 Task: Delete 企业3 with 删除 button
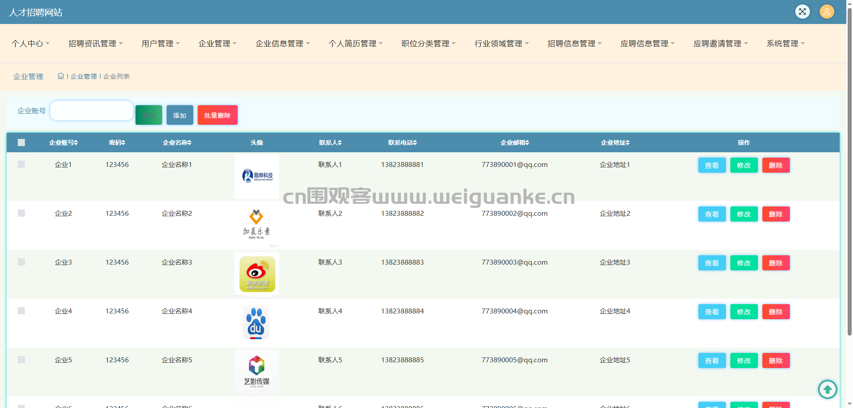tap(776, 263)
